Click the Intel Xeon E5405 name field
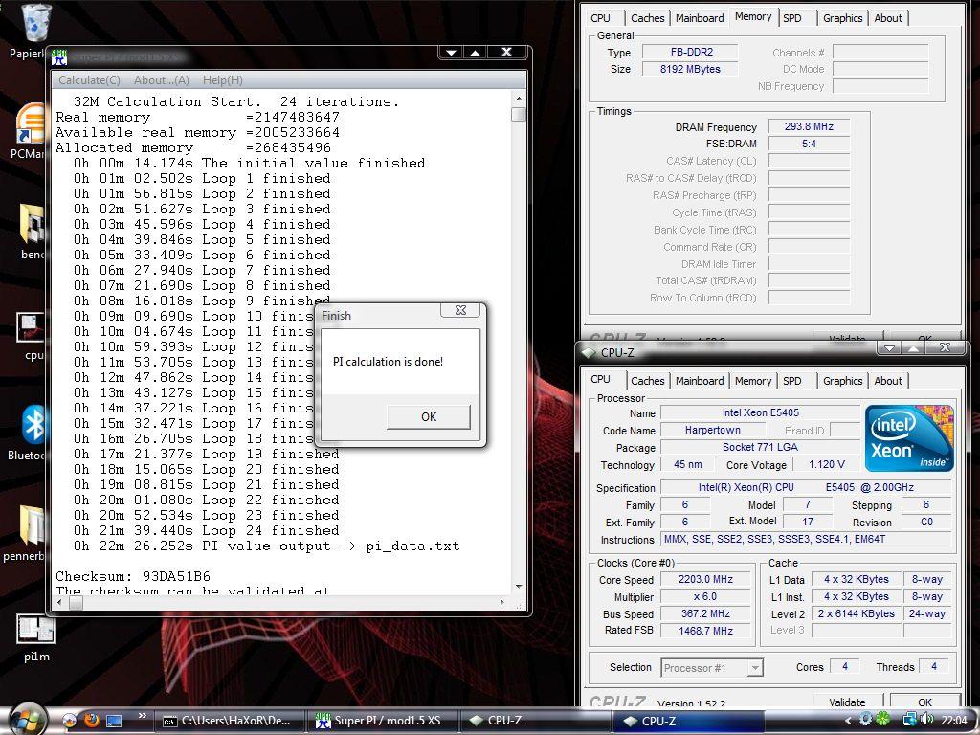Screen dimensions: 980x735 click(x=760, y=412)
